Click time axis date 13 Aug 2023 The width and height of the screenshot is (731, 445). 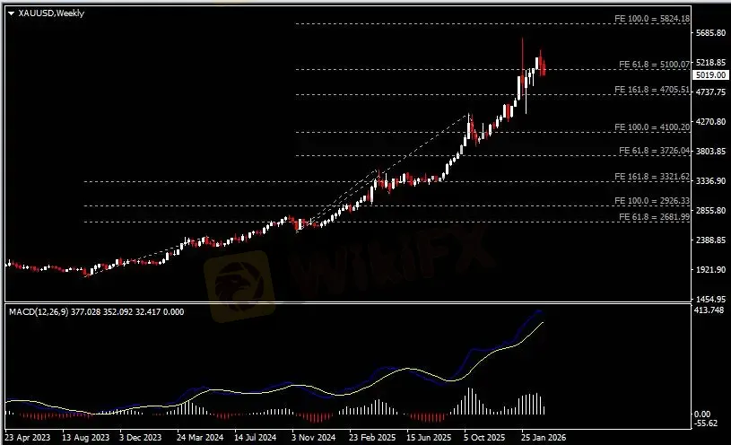tap(85, 438)
